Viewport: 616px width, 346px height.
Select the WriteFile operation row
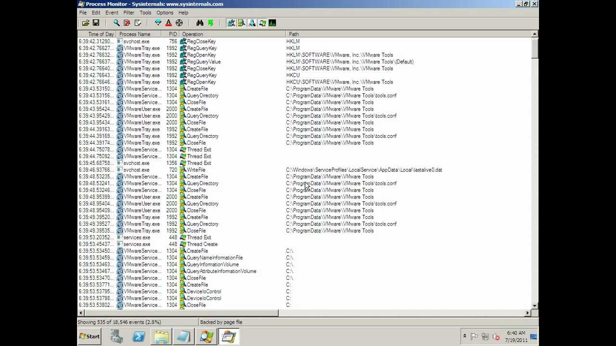[305, 170]
